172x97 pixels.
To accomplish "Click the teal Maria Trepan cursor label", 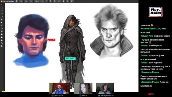I will tap(70, 59).
